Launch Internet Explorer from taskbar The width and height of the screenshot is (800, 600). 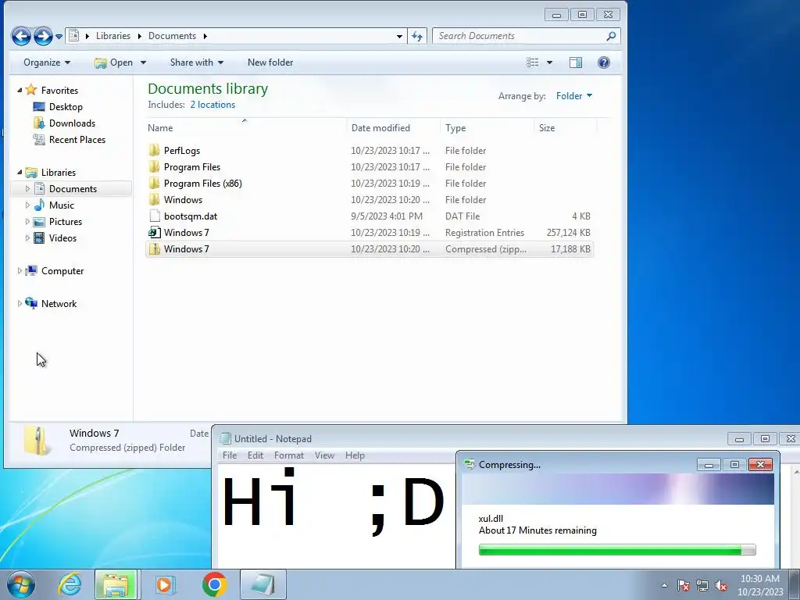[x=70, y=584]
